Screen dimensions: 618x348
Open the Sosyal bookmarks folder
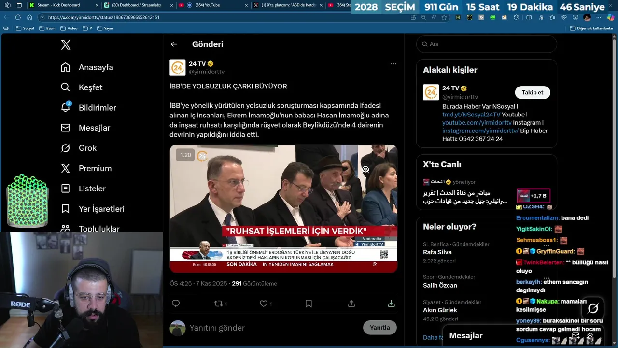25,29
